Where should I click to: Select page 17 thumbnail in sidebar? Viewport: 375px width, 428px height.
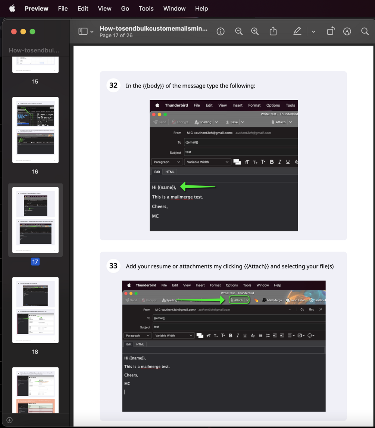[35, 220]
